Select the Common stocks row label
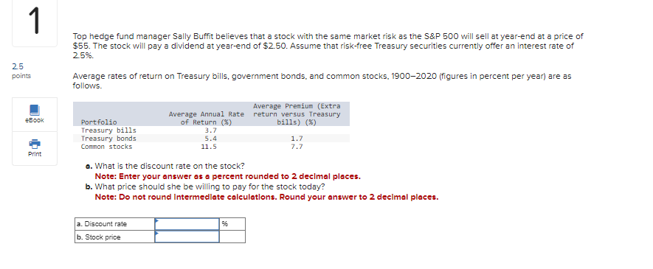This screenshot has height=269, width=653. tap(106, 147)
